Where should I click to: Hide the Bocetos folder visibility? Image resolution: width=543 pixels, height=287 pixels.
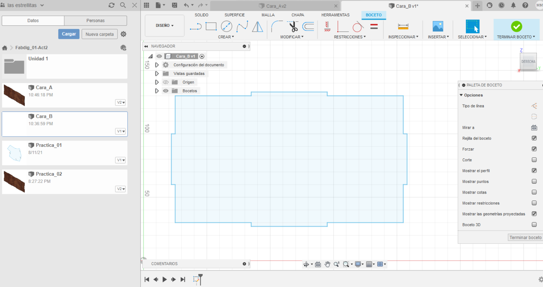[x=166, y=91]
